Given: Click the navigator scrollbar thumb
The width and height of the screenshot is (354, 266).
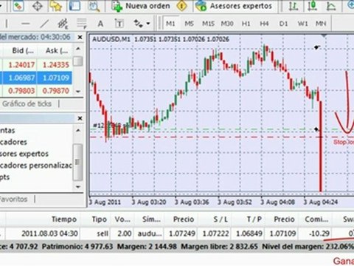Looking at the screenshot, I should pyautogui.click(x=78, y=162).
